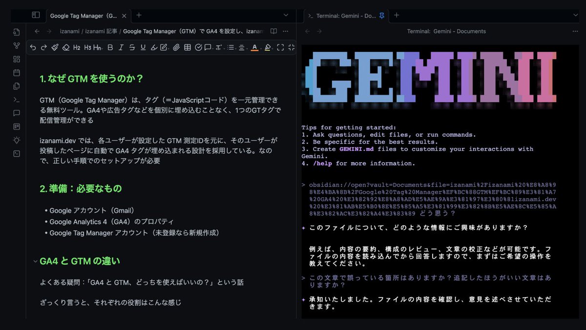Add a new tab in left pane
The width and height of the screenshot is (586, 330).
point(139,15)
